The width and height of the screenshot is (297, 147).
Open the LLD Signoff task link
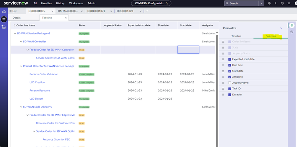[x=36, y=99]
